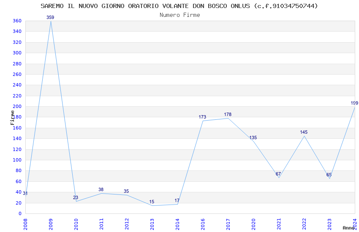Click the x-axis year 2017
Viewport: 359px width, 232px height.
228,224
